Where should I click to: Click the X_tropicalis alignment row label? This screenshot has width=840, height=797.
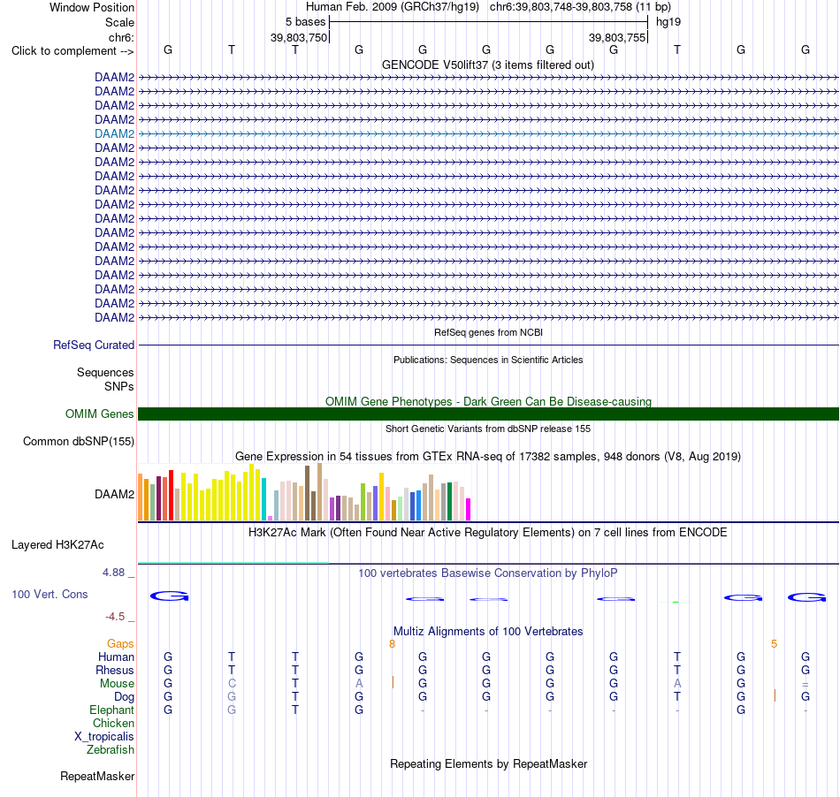click(x=104, y=737)
